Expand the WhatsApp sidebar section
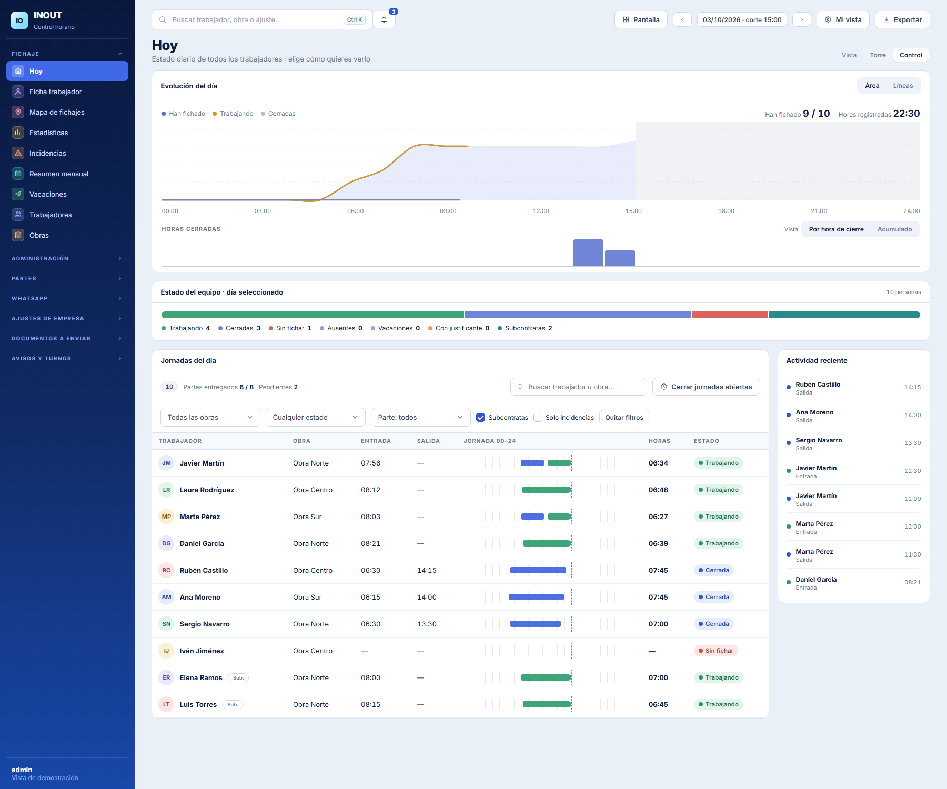Screen dimensions: 947x789 tap(67, 298)
